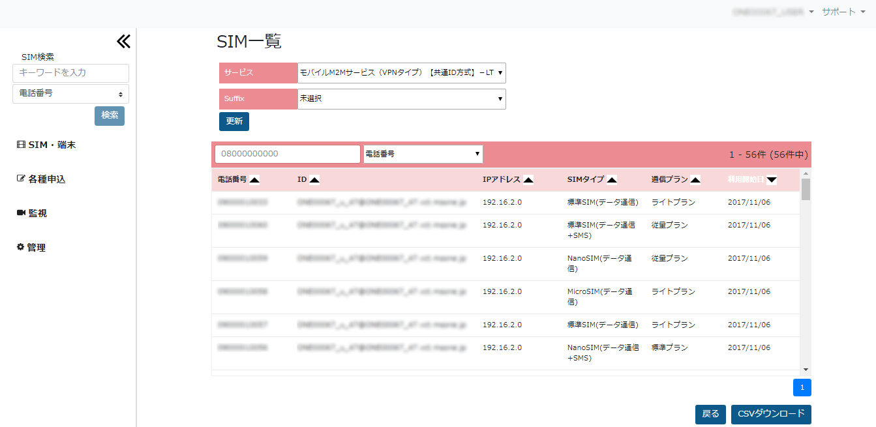Sort by 電話番号 column arrow
The width and height of the screenshot is (876, 427).
[254, 179]
